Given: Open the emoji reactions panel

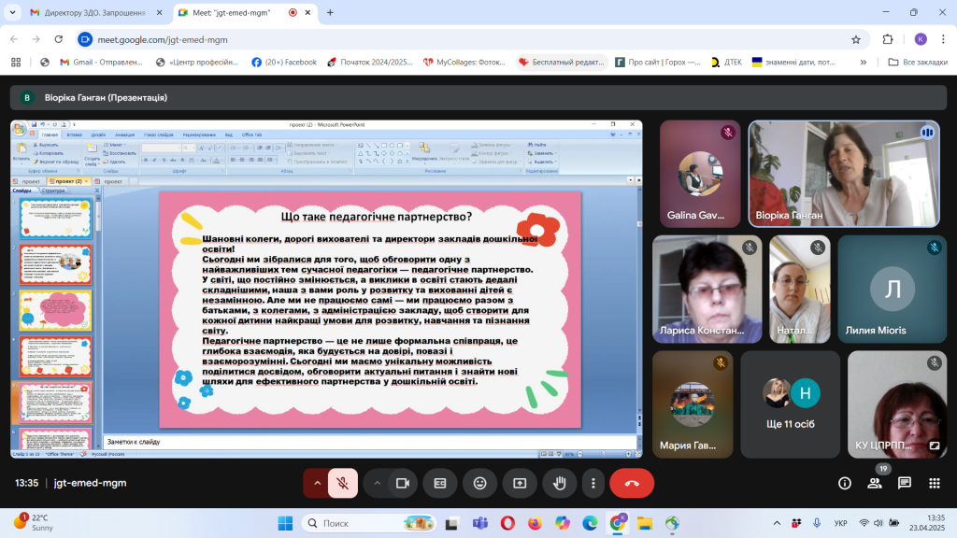Looking at the screenshot, I should [479, 483].
